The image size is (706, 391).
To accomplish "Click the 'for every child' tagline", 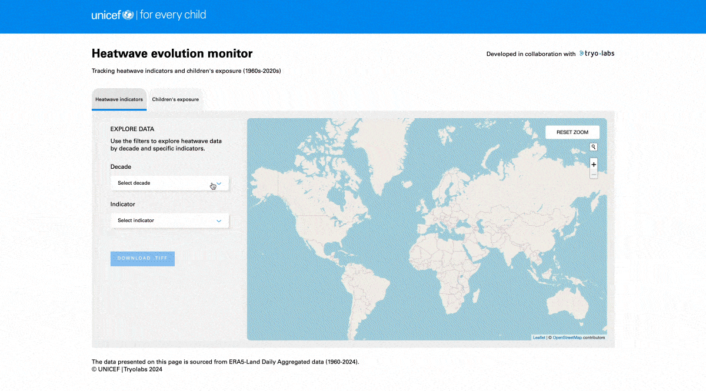I will 173,15.
